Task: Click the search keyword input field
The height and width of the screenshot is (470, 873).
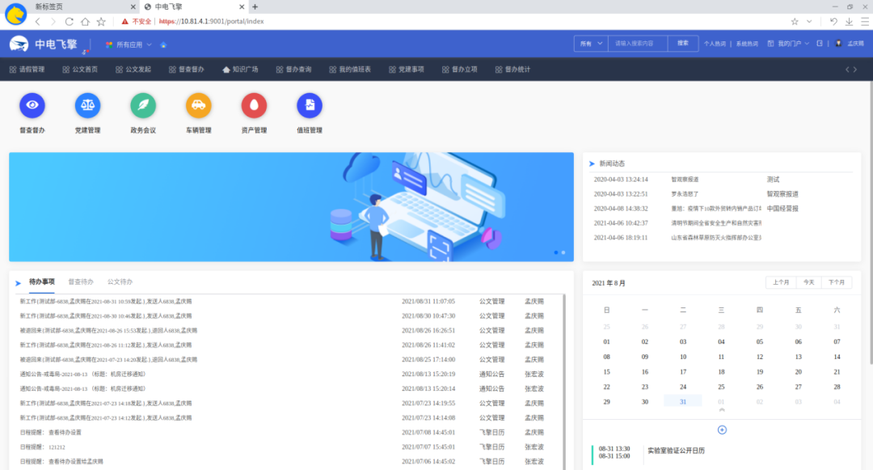Action: pyautogui.click(x=638, y=44)
